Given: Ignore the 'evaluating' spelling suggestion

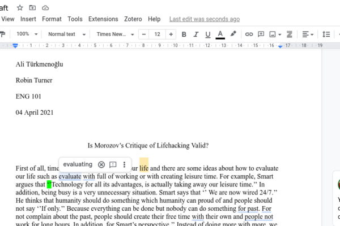Looking at the screenshot, I should coord(101,164).
